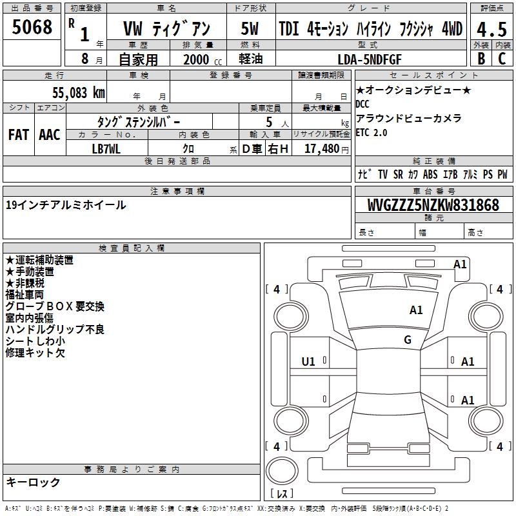The width and height of the screenshot is (516, 516).
Task: Select ナビ in genuine equipment
Action: pyautogui.click(x=364, y=174)
